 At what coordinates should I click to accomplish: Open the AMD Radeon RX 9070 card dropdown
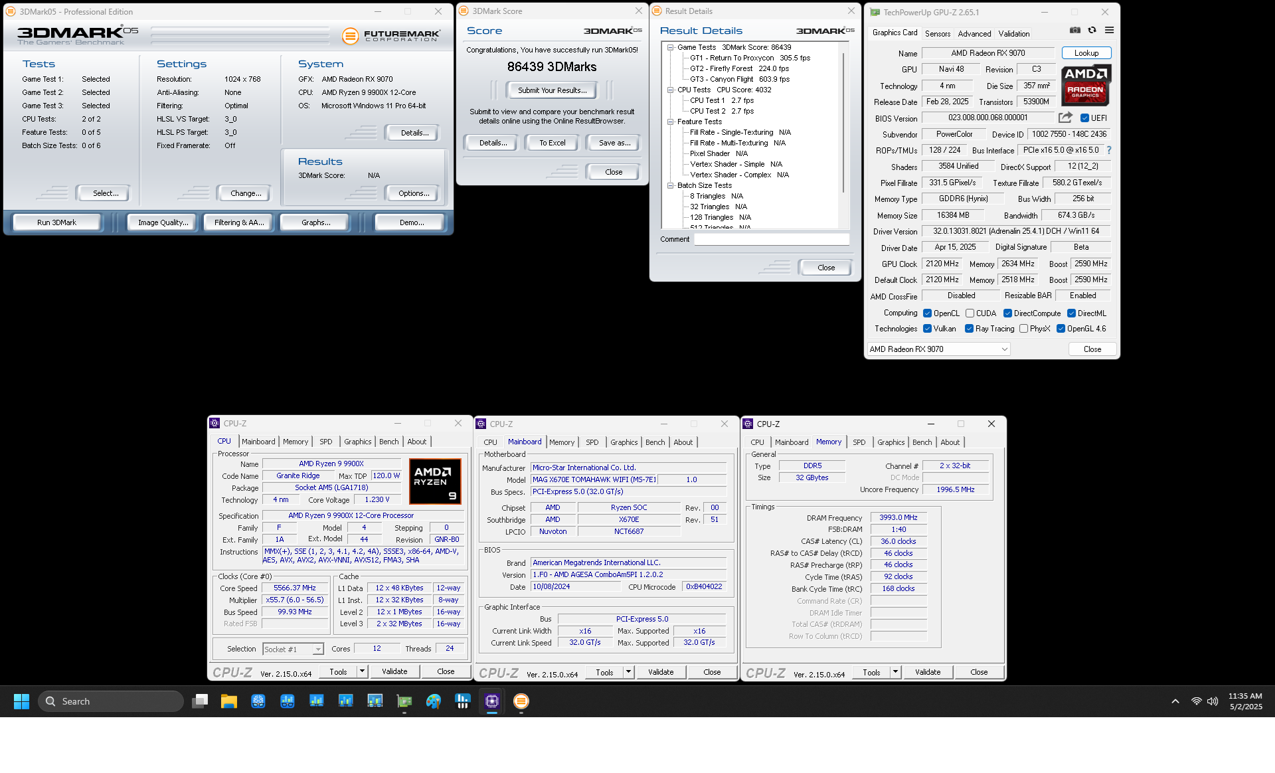click(939, 349)
